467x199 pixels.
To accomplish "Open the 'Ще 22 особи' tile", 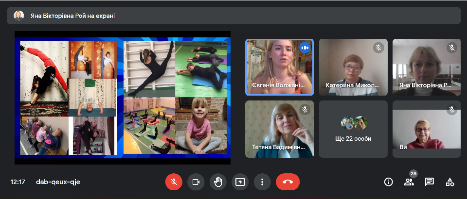I will tap(353, 129).
